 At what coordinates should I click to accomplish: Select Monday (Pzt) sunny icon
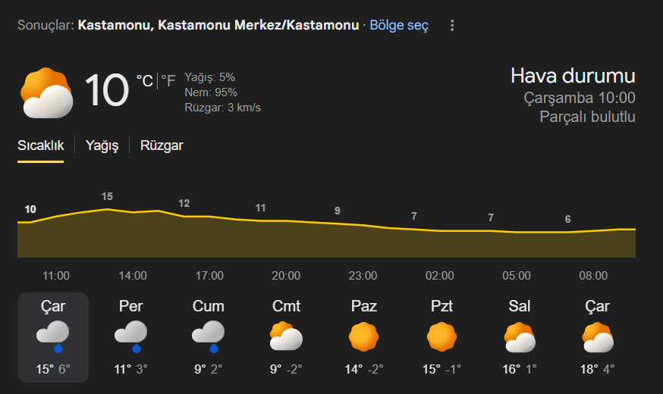441,336
